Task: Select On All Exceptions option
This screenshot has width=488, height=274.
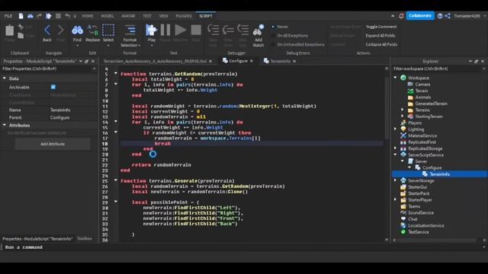Action: tap(290, 36)
